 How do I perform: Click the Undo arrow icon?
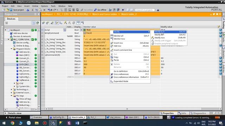coord(49,10)
